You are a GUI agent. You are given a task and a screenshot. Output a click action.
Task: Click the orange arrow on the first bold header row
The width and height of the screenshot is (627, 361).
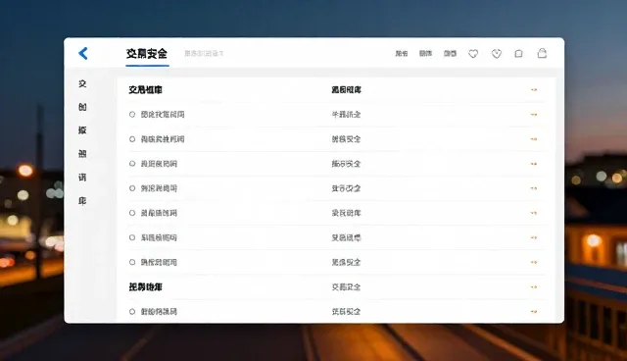click(x=534, y=89)
